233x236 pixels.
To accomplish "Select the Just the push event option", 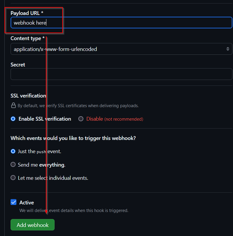I will [13, 151].
